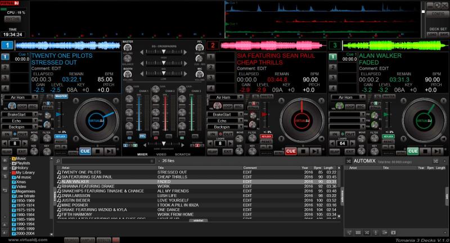Open CONFIG settings
This screenshot has height=243, width=450.
[438, 13]
